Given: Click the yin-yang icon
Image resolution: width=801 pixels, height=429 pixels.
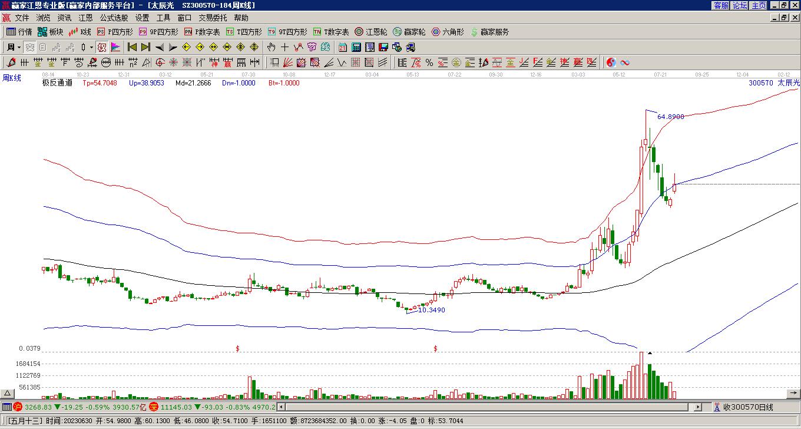Looking at the screenshot, I should tap(611, 62).
